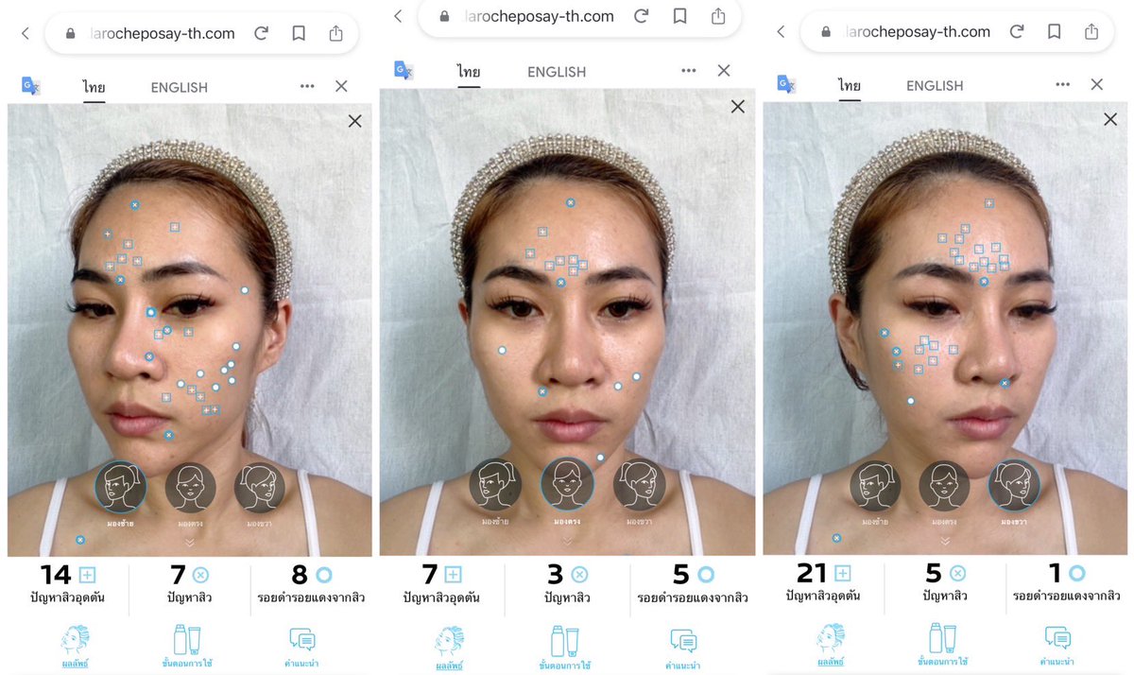Bookmark the page in the right screen
This screenshot has height=675, width=1134.
pos(1055,32)
